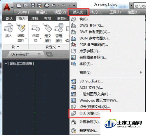The image size is (146, 135).
Task: Expand the Undo history dropdown arrow
Action: pos(59,5)
